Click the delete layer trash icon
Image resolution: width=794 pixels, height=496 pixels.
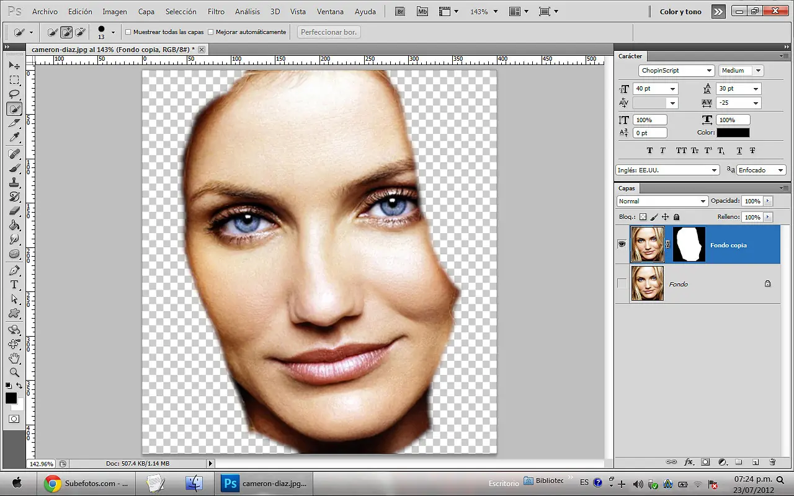tap(772, 462)
